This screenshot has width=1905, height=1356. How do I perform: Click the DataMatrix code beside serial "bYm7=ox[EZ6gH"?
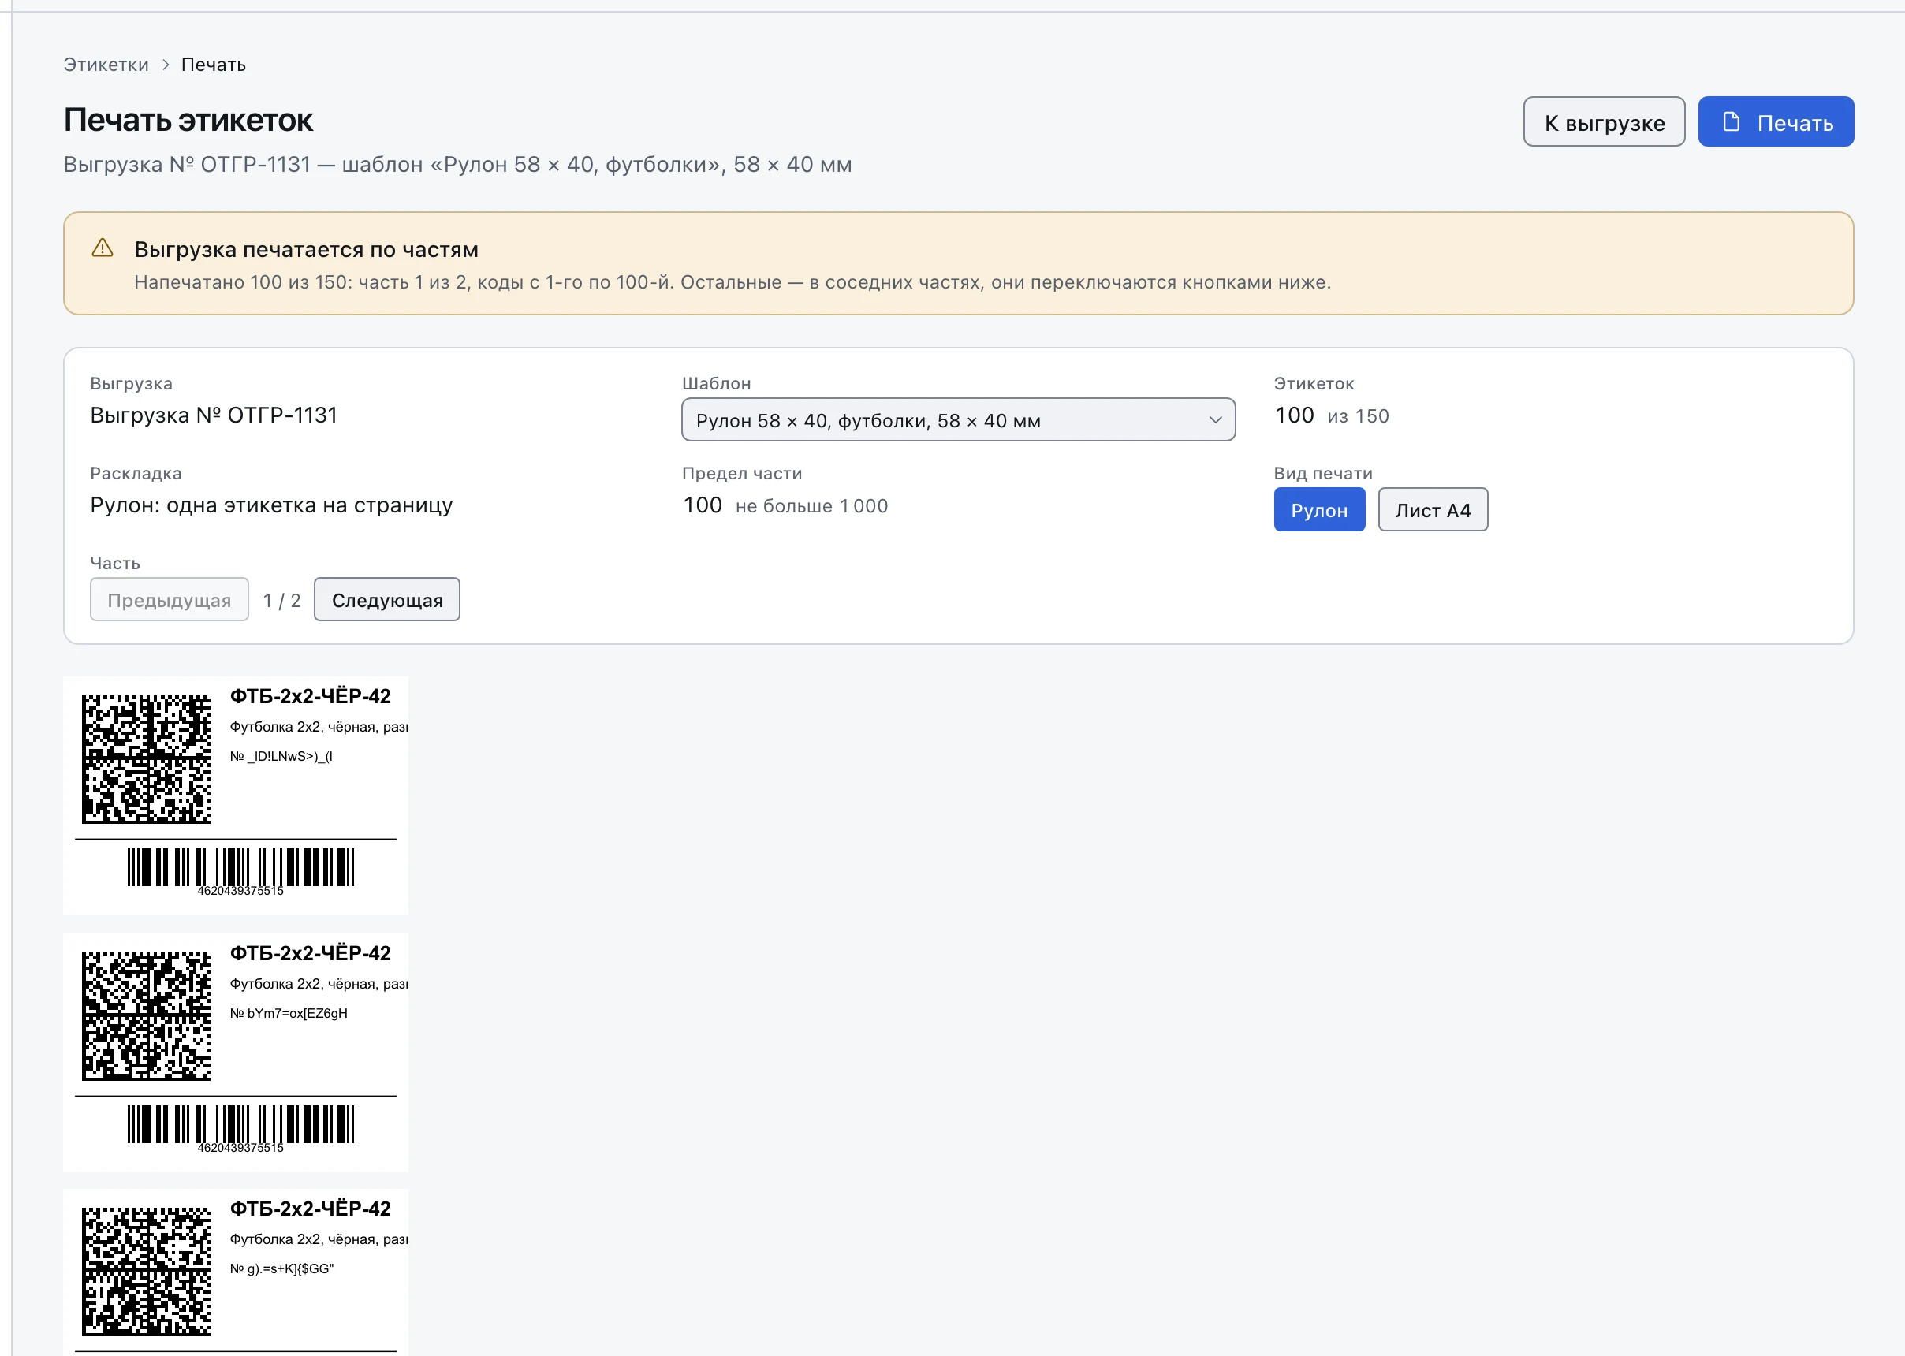[x=146, y=1016]
